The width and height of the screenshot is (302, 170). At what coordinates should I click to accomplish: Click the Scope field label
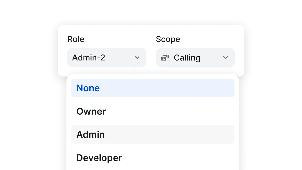[168, 39]
